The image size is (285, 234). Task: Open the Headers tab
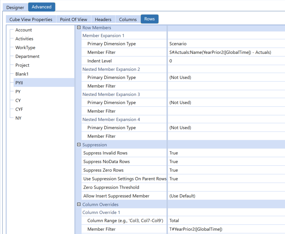(103, 19)
